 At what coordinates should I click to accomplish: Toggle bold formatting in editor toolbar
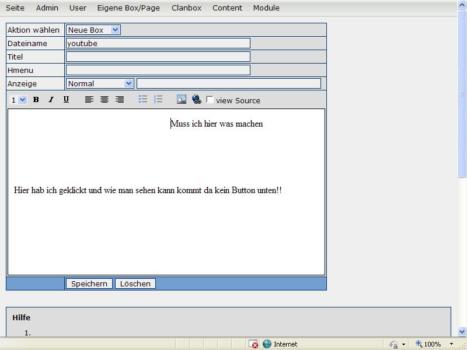(36, 99)
